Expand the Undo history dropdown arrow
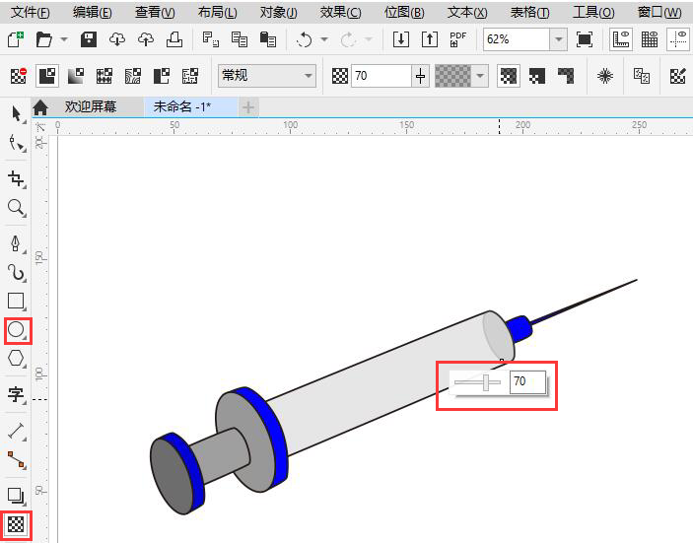 coord(324,39)
